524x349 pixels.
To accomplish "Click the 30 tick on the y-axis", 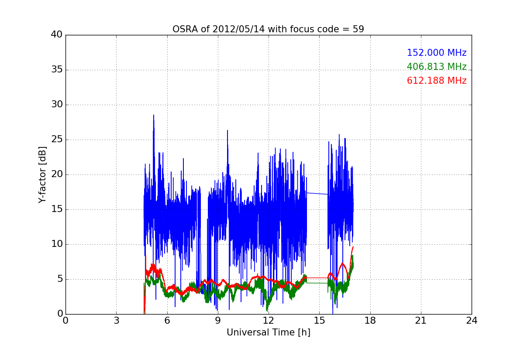I will 57,105.
